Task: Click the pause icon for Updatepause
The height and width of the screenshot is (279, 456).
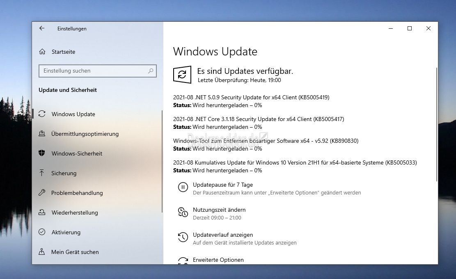Action: pos(183,187)
